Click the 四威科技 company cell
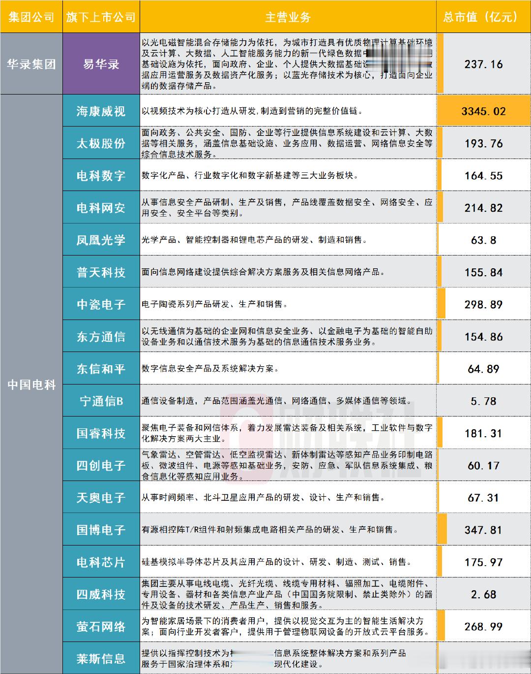The width and height of the screenshot is (531, 674). 101,594
